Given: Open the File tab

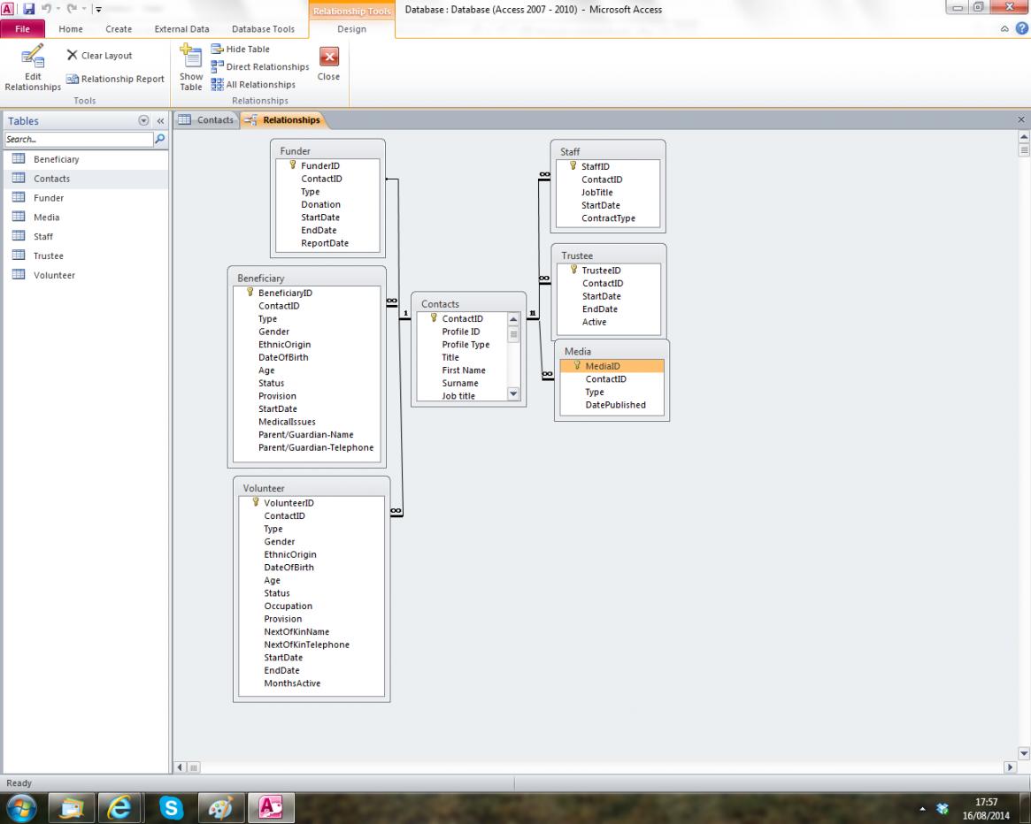Looking at the screenshot, I should [x=22, y=29].
